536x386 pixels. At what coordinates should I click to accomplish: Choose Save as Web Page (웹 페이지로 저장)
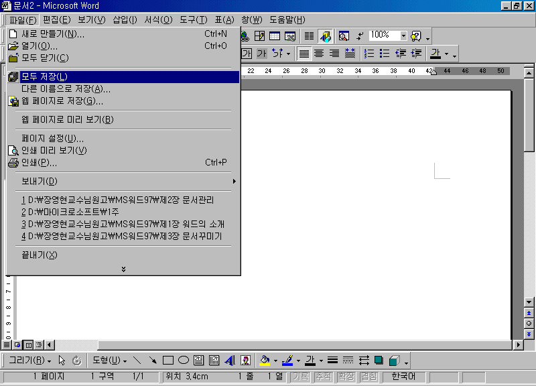pyautogui.click(x=123, y=101)
